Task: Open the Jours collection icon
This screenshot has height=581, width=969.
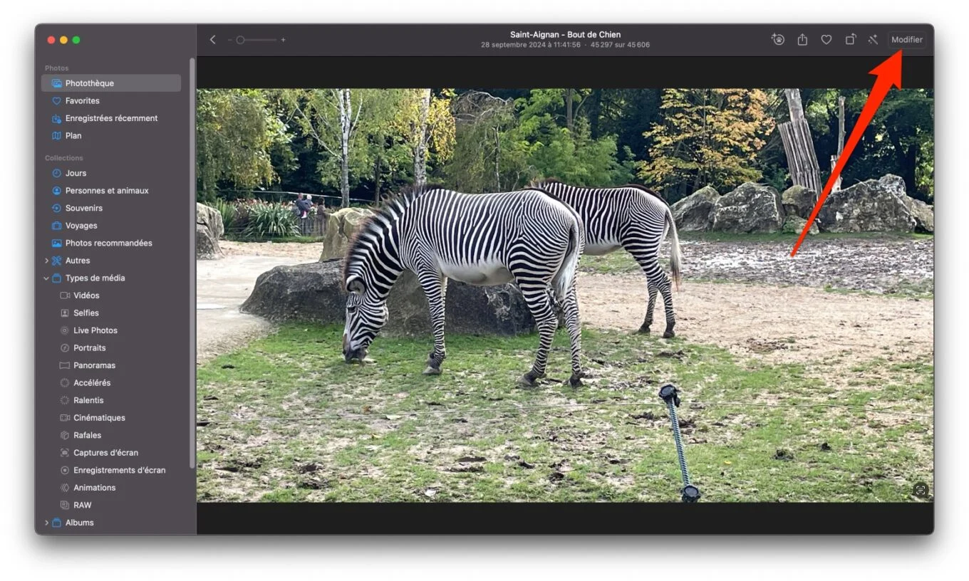Action: point(57,173)
